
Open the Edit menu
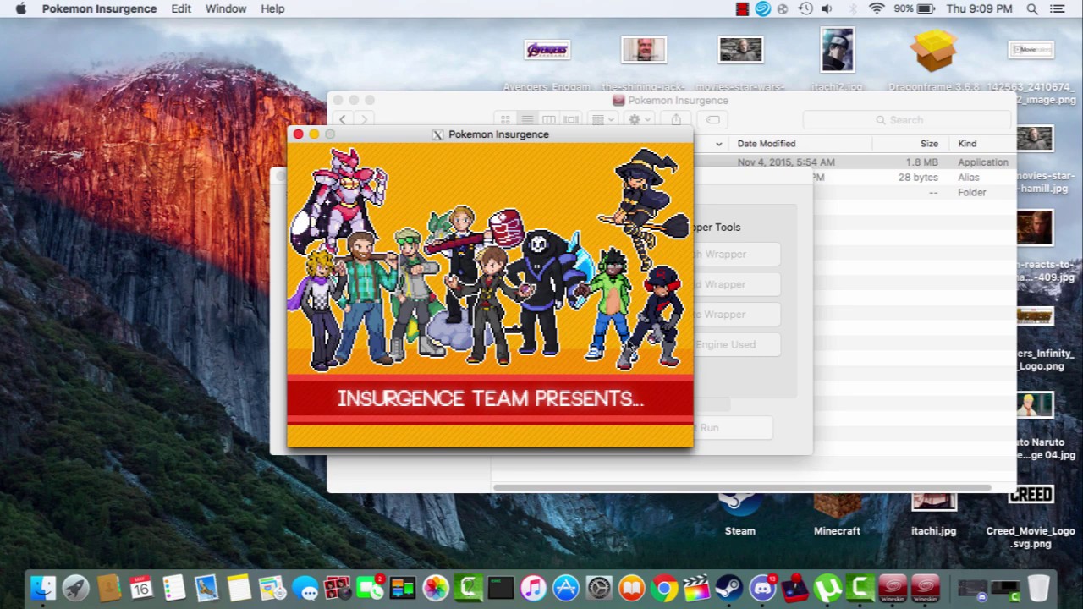[181, 8]
